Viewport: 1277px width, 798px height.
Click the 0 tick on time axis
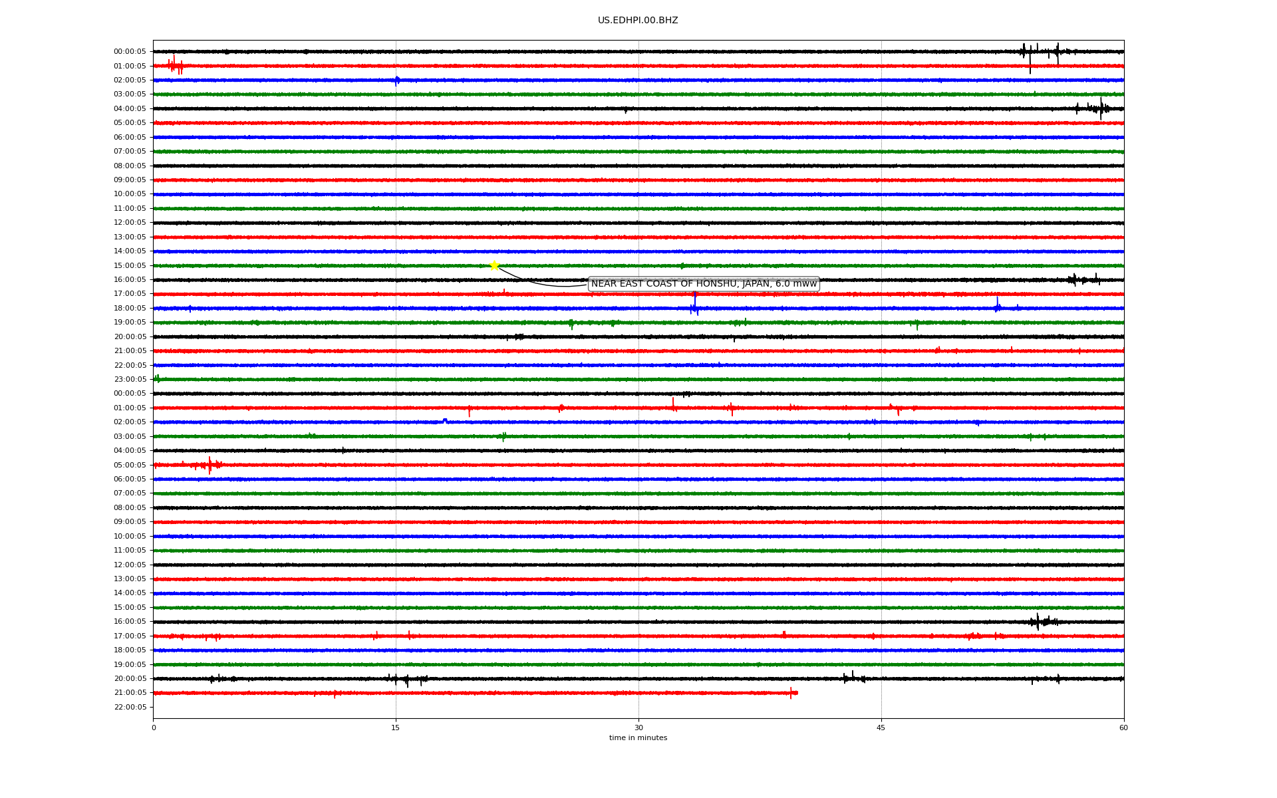[154, 728]
